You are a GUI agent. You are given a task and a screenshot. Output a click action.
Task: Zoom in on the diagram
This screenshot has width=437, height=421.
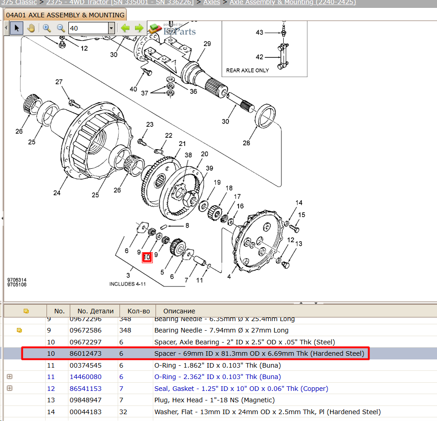47,28
